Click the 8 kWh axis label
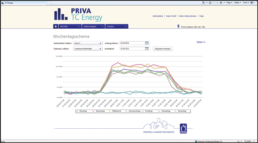258x143 pixels. 60,77
